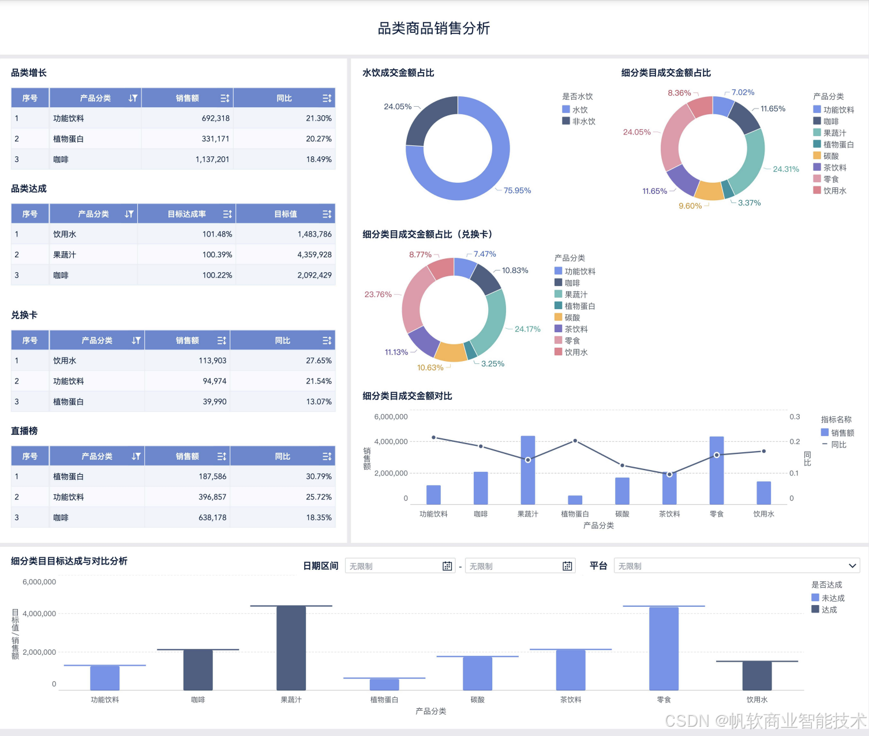Click the 101.48% 目标达成率 cell

186,234
